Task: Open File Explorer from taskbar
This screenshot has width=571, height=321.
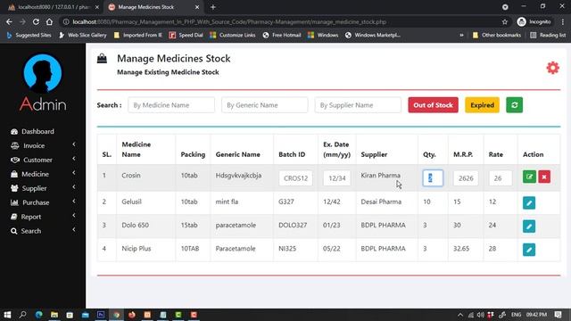Action: (x=54, y=315)
